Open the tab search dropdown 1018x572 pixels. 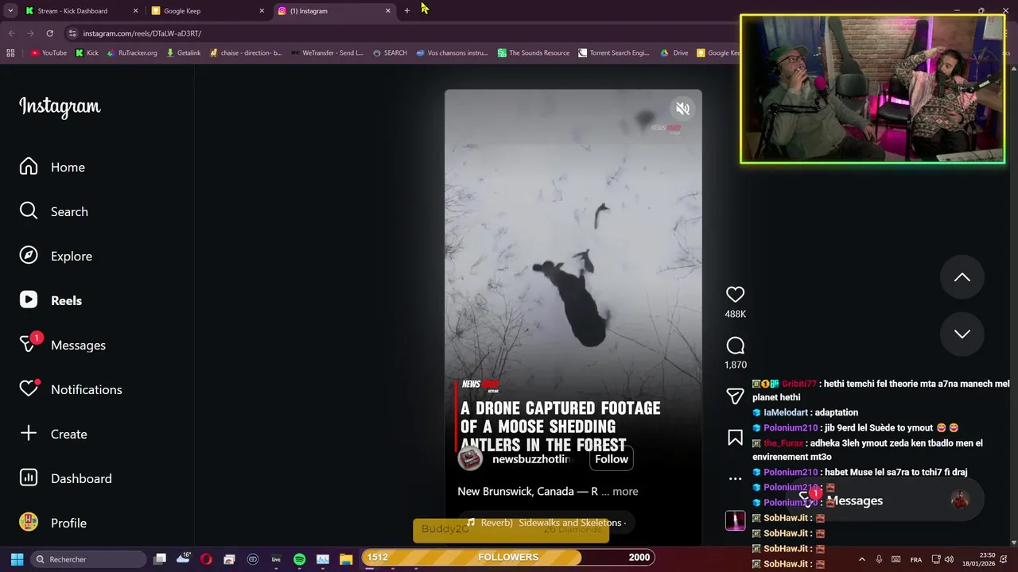click(x=10, y=11)
